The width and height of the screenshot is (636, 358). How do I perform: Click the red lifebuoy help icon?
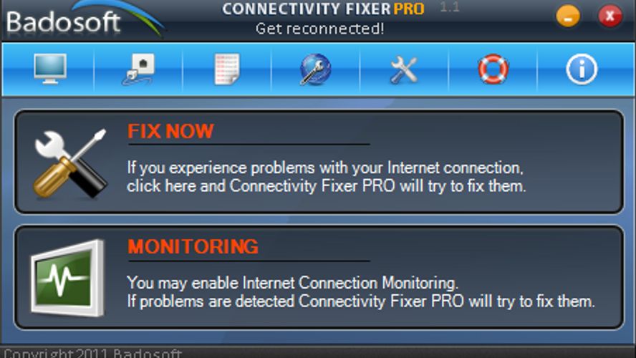(493, 69)
